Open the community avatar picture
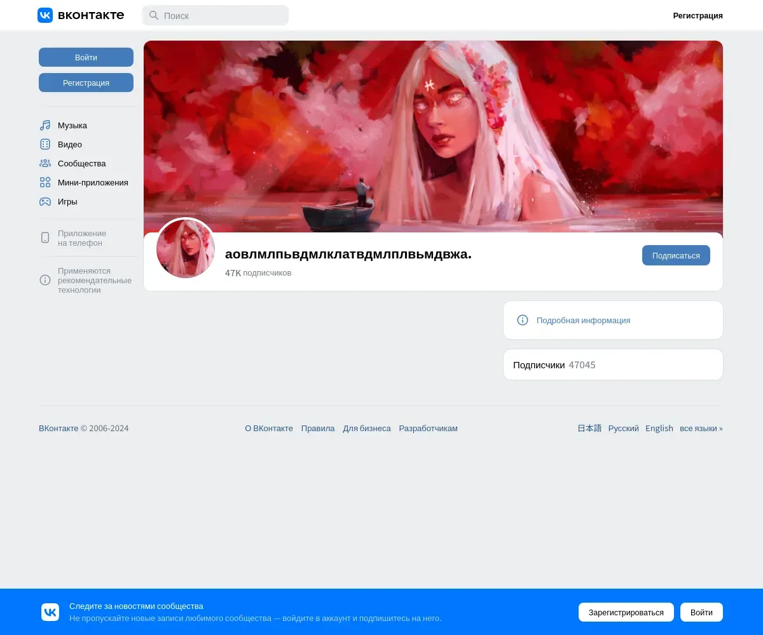 click(186, 249)
